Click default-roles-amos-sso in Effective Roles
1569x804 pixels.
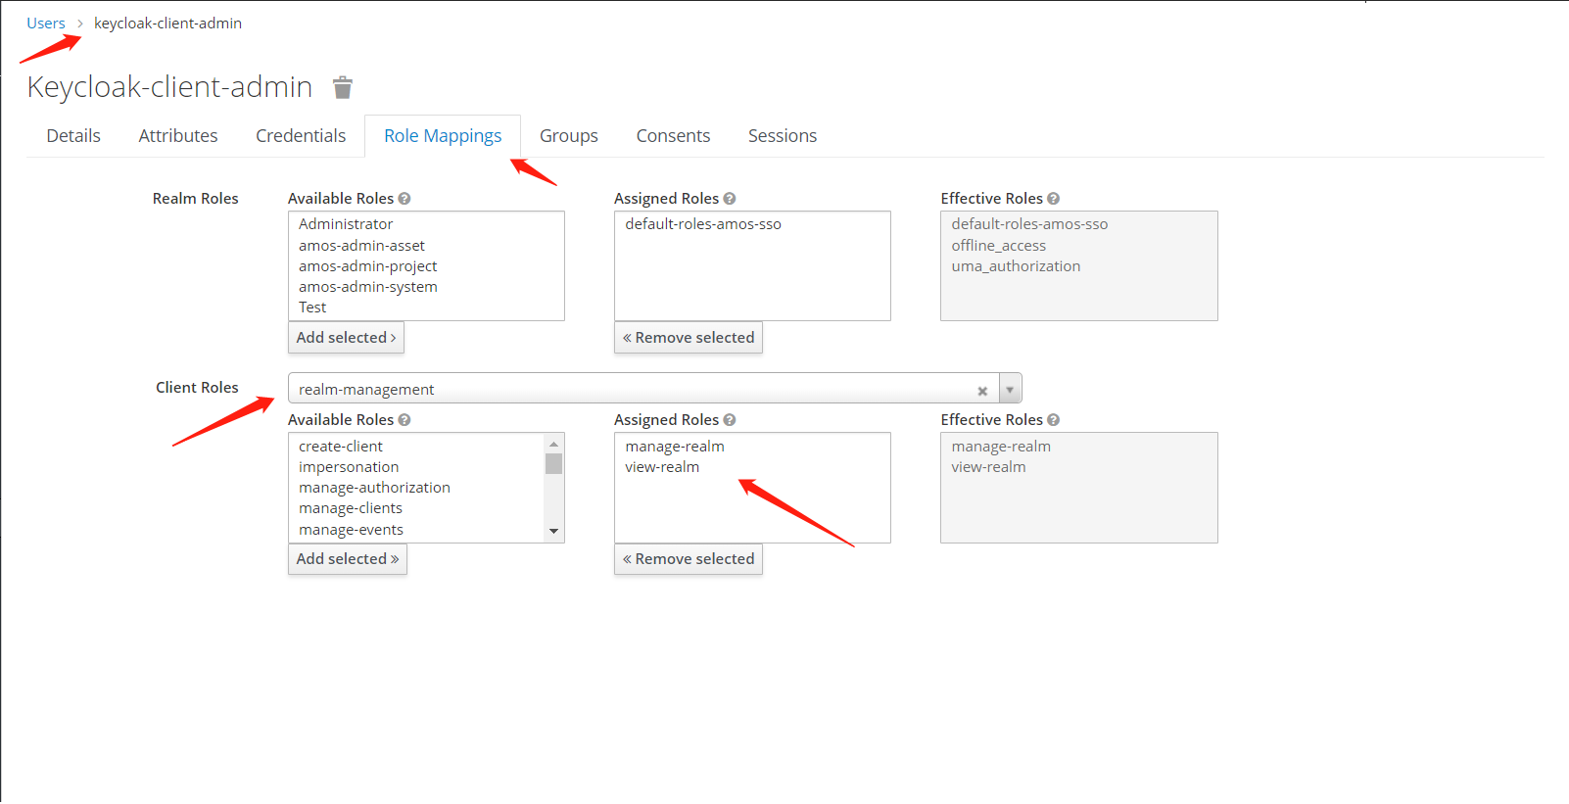click(x=1029, y=224)
